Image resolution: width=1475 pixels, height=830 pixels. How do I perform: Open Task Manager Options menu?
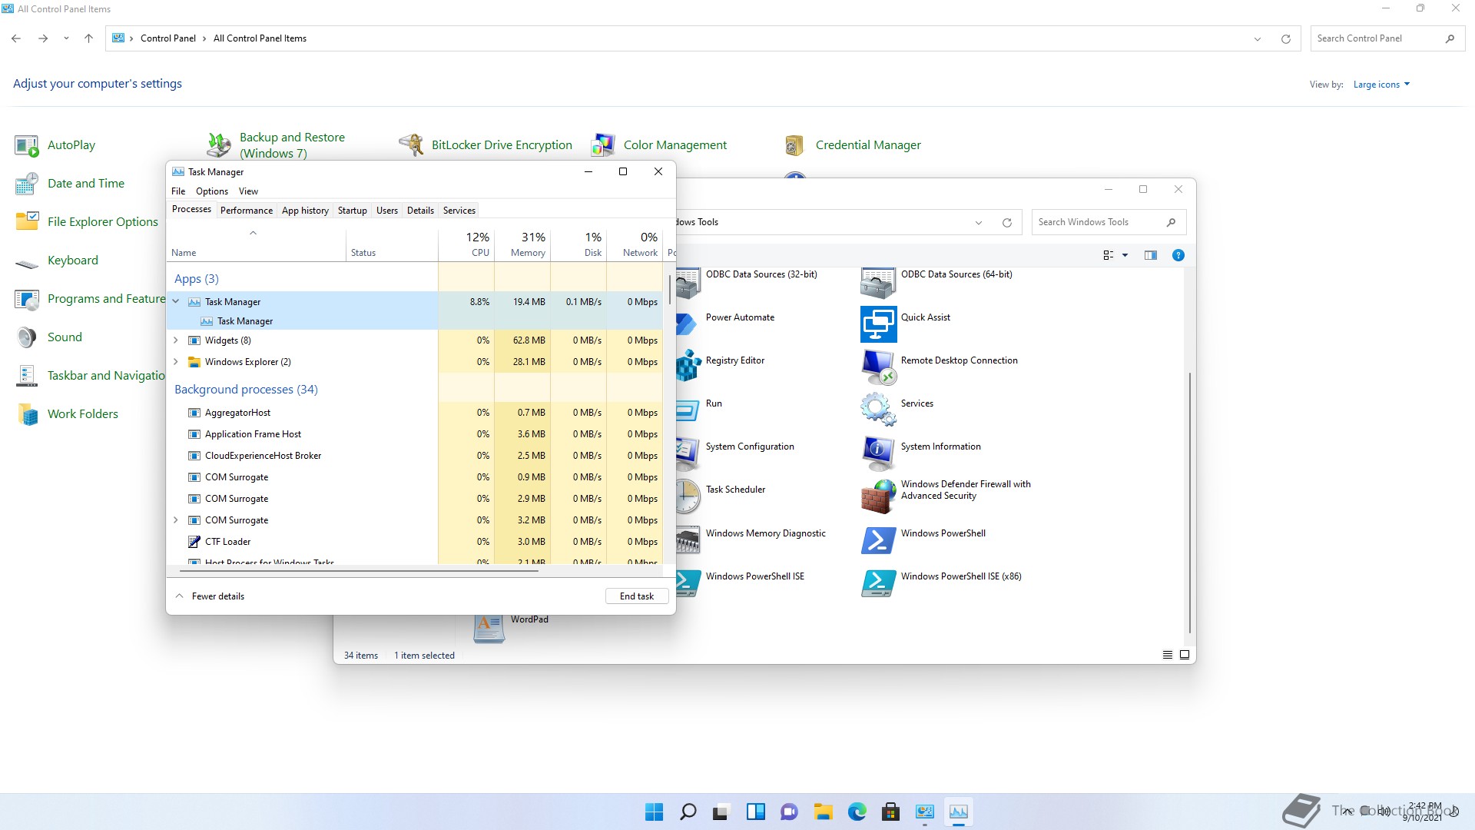[x=212, y=191]
